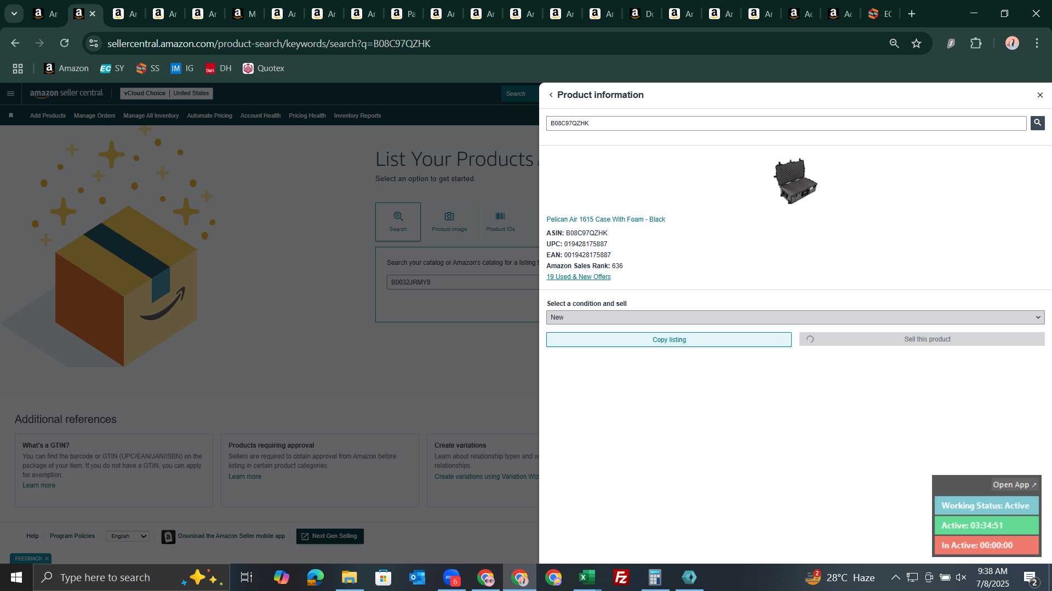Click the catalog search field containing B0032JRMY8
The height and width of the screenshot is (591, 1052).
pos(463,282)
